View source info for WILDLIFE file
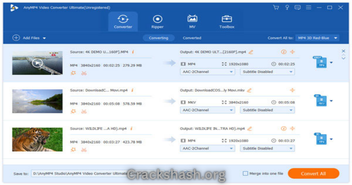352x185 pixels. (131, 129)
